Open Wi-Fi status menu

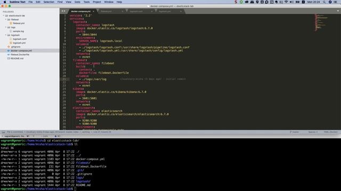[286, 2]
